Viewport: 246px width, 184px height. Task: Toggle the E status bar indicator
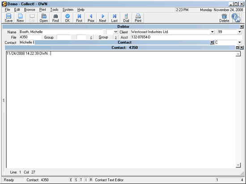pyautogui.click(x=71, y=180)
